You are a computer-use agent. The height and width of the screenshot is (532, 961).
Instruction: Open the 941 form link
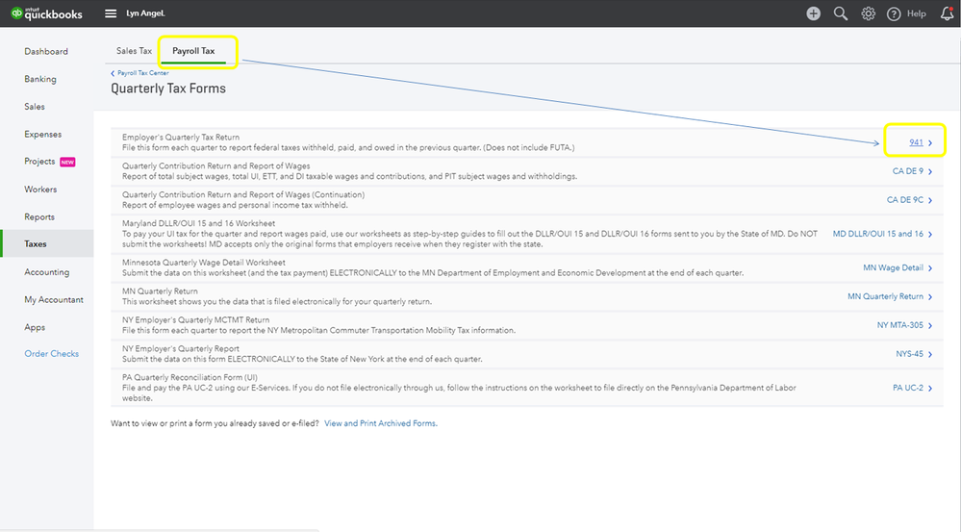[916, 142]
